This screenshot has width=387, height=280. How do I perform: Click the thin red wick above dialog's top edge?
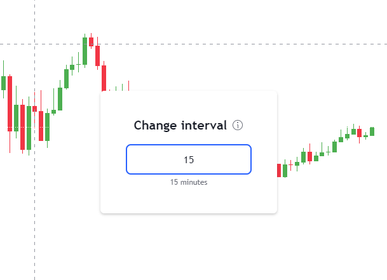tap(128, 85)
